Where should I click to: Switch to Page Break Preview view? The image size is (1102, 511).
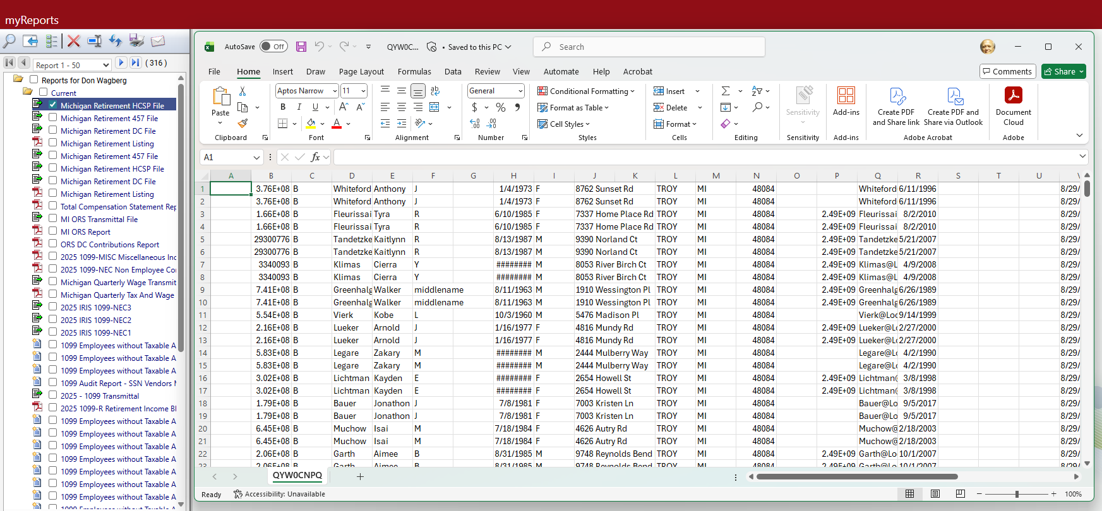960,494
